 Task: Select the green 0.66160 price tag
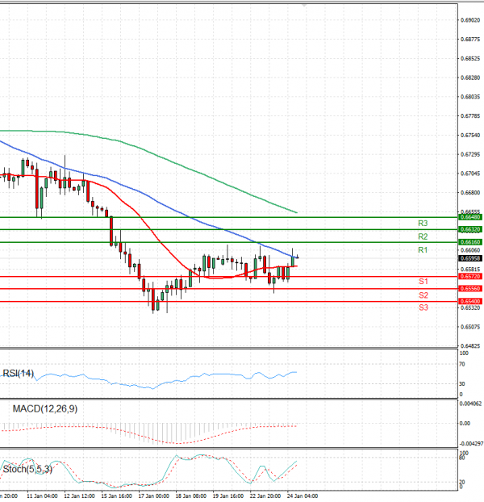coord(470,241)
